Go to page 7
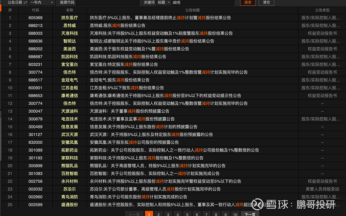The height and width of the screenshot is (216, 346). [206, 214]
